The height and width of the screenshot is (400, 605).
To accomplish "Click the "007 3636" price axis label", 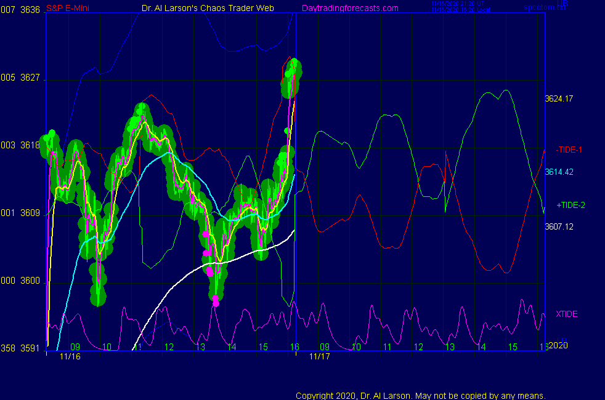I will 20,10.
